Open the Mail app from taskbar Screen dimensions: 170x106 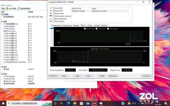tap(88, 103)
